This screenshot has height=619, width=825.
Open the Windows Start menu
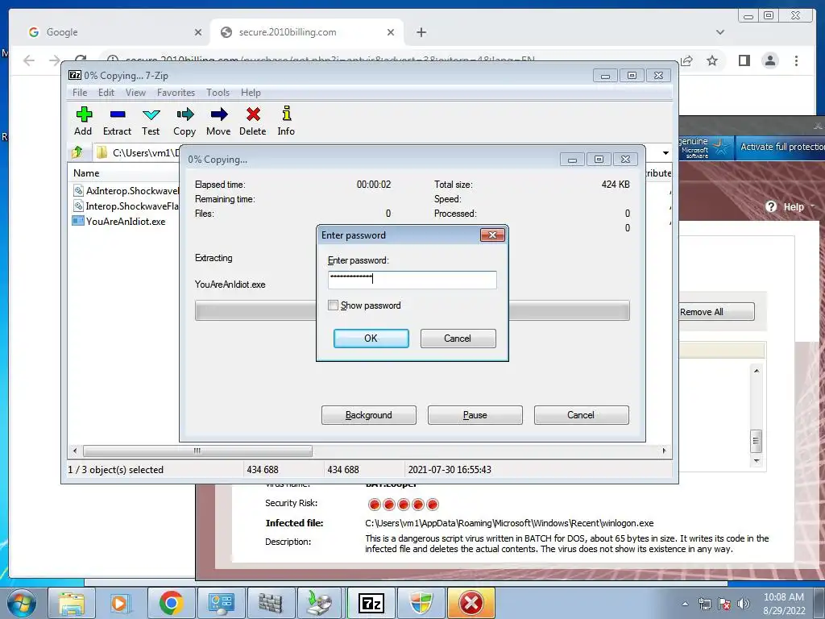pyautogui.click(x=22, y=603)
